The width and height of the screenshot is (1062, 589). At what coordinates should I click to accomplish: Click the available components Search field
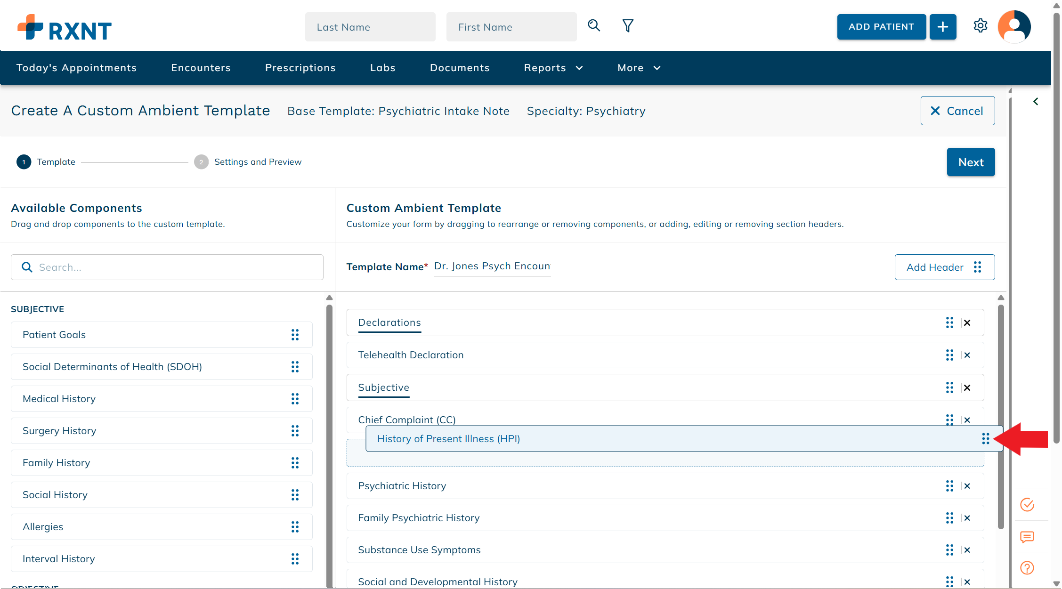[167, 267]
